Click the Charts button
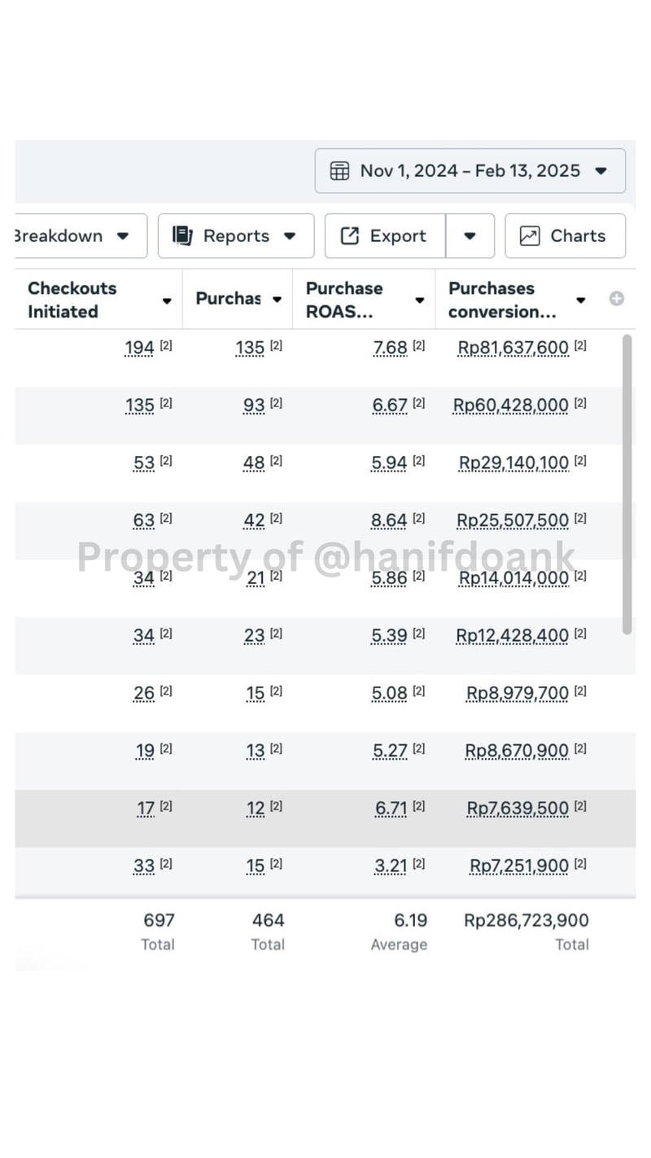This screenshot has width=651, height=1158. click(x=566, y=236)
